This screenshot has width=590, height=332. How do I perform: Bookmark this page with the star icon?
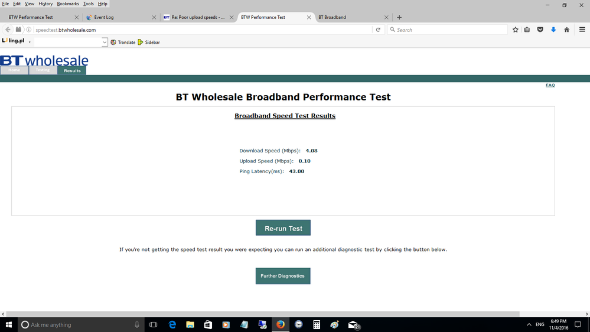pyautogui.click(x=516, y=30)
